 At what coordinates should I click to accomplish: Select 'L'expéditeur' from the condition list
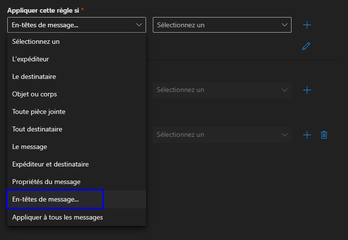coord(31,59)
